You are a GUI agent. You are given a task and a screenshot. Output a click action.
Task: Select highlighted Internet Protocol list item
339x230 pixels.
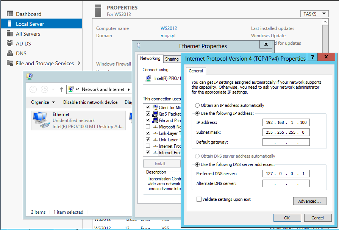tap(167, 153)
